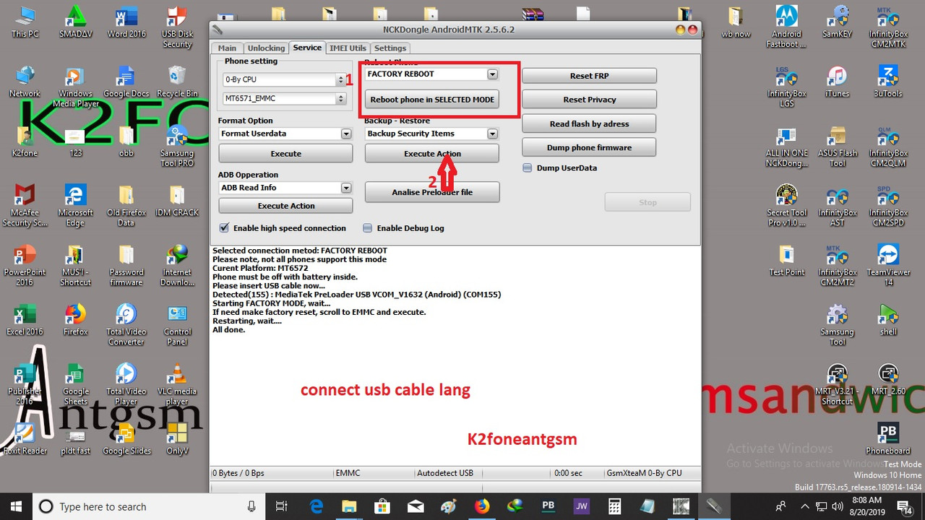Open Android Fastboot desktop shortcut
Image resolution: width=925 pixels, height=520 pixels.
click(786, 27)
